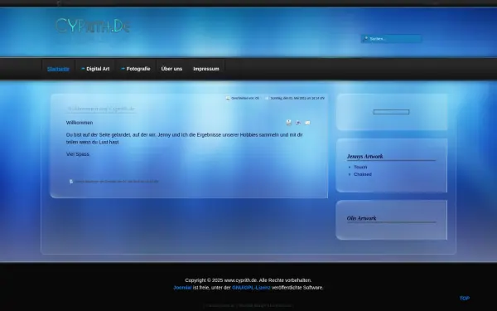
Task: Click the last-updated line under the article
Action: (116, 181)
